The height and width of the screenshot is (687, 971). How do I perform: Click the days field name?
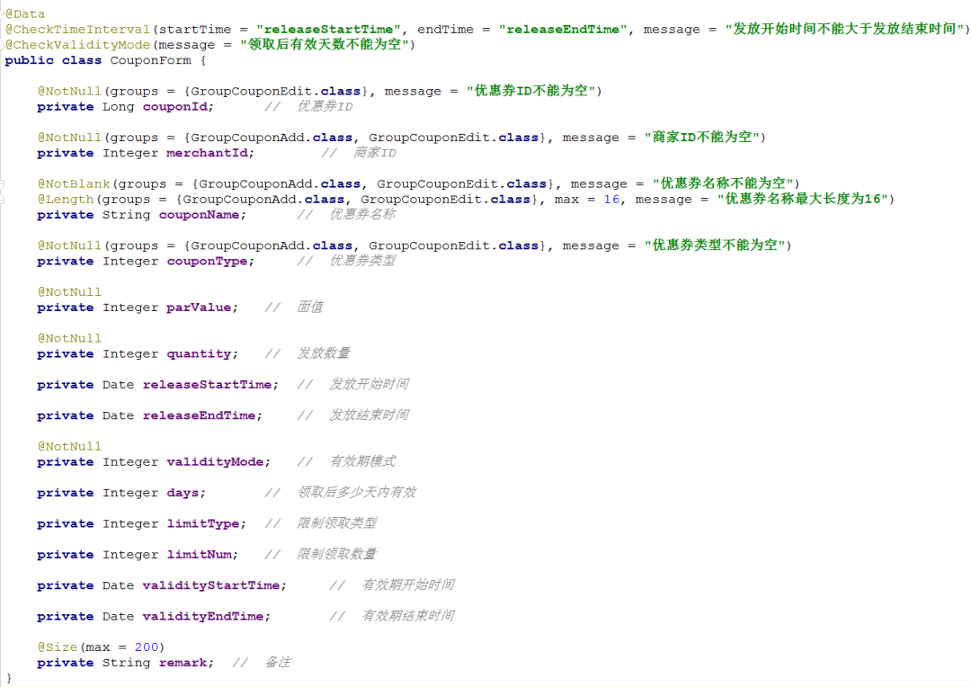click(x=183, y=493)
